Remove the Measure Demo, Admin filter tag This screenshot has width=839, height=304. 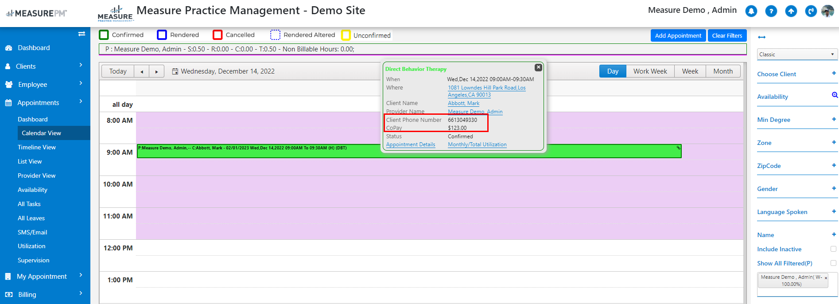[x=826, y=278]
